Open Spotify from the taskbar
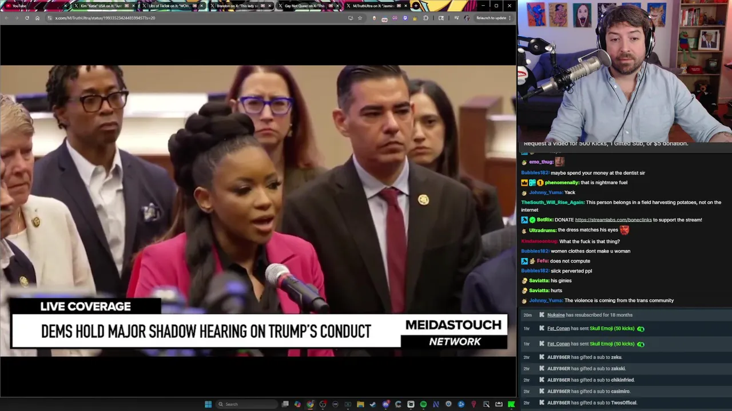The width and height of the screenshot is (732, 411). (x=423, y=404)
